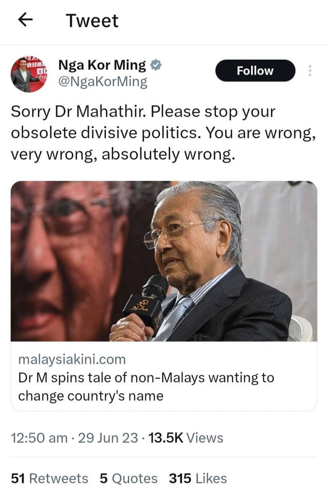This screenshot has width=328, height=493.
Task: Open the Nga Kor Ming display name
Action: click(102, 65)
